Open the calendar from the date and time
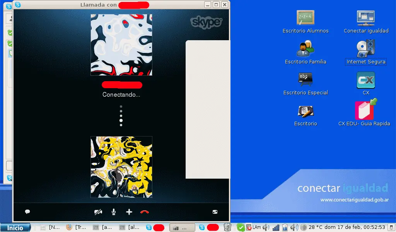 pos(355,227)
